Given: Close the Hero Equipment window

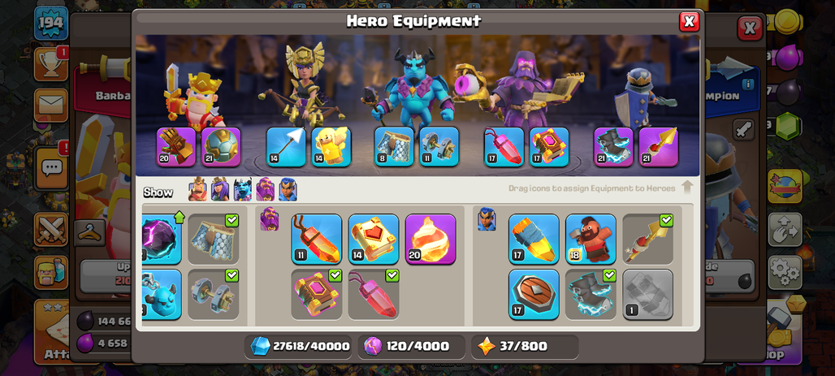Looking at the screenshot, I should (689, 21).
